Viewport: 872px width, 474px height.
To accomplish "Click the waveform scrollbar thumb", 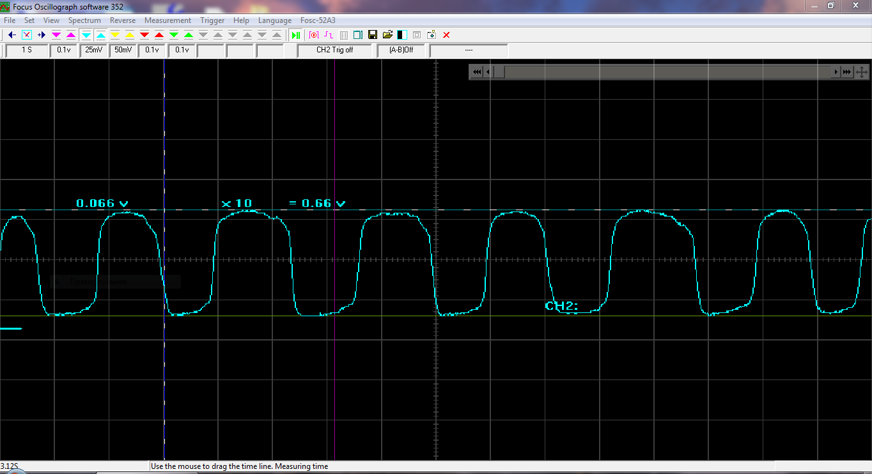I will [x=498, y=72].
